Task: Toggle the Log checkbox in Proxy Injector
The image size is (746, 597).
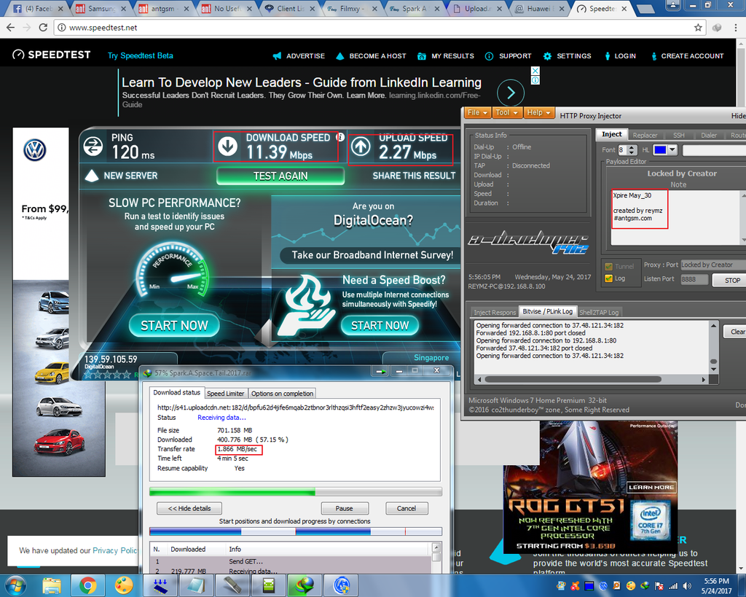Action: (609, 278)
